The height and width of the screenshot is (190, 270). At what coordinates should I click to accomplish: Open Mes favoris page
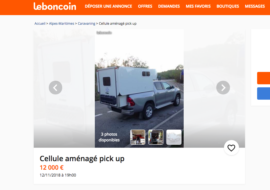[198, 6]
